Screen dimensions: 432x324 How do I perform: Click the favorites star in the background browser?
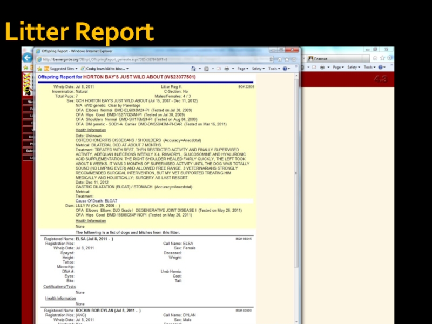tap(382, 58)
